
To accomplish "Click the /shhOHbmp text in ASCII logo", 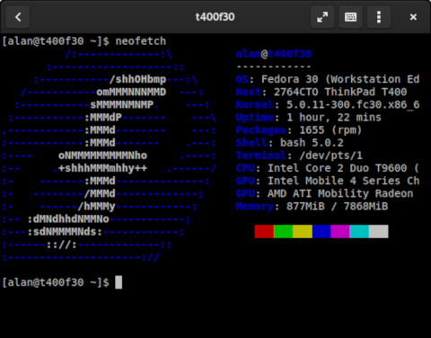I will point(137,79).
